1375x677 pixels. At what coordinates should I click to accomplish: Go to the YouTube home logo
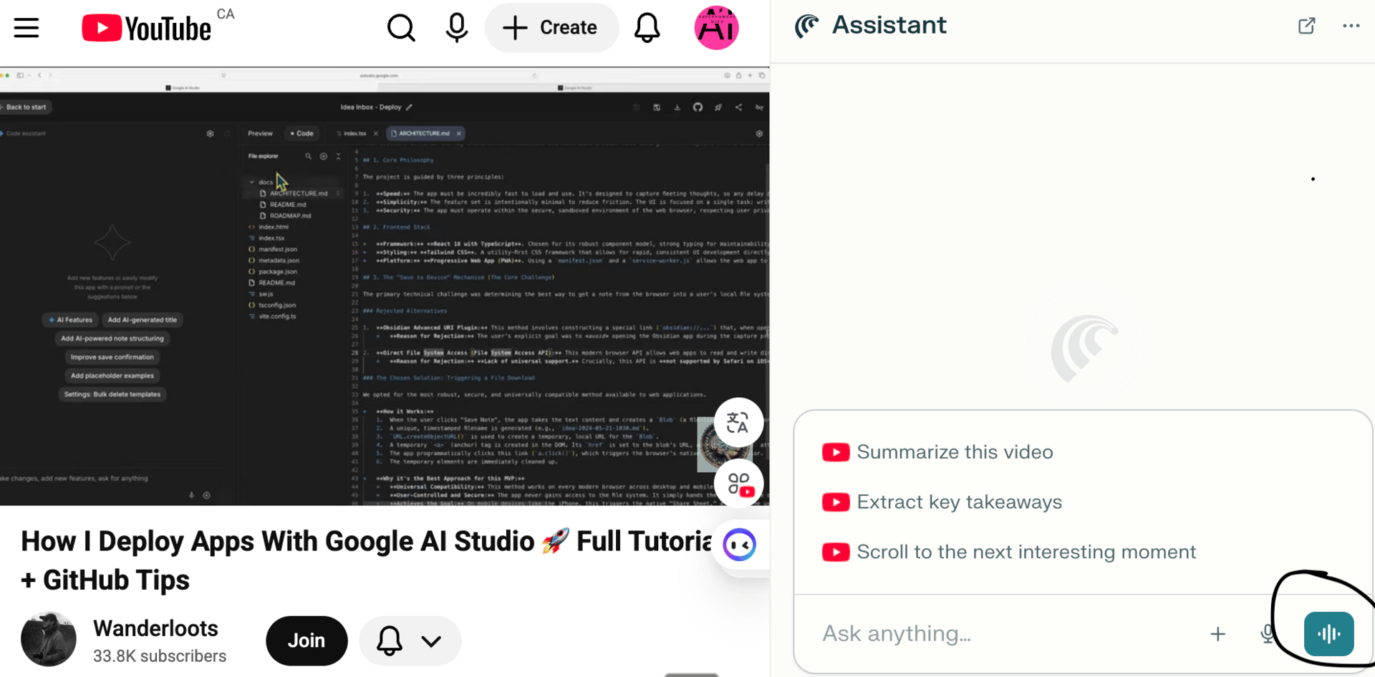point(147,28)
